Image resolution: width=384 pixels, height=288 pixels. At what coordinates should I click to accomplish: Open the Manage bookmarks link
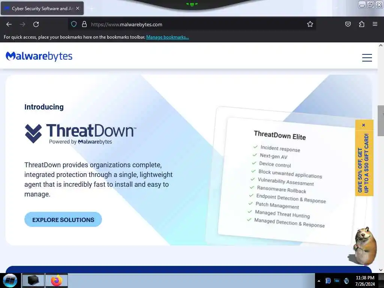tap(168, 37)
